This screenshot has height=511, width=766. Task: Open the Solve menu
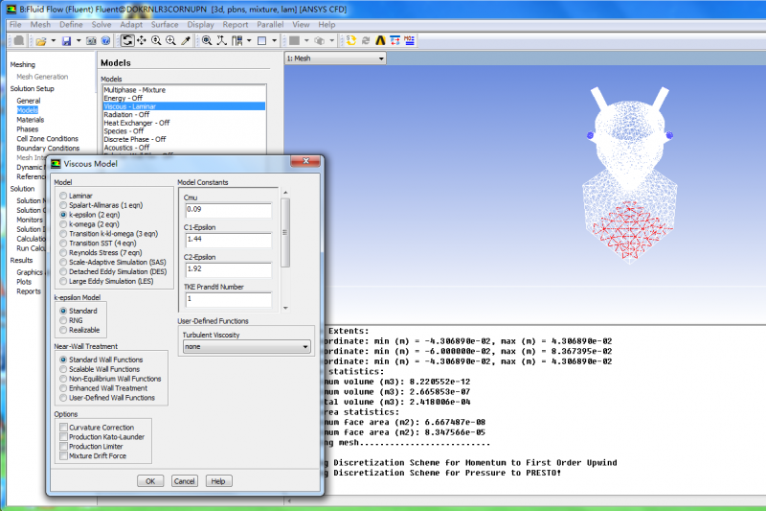click(101, 25)
